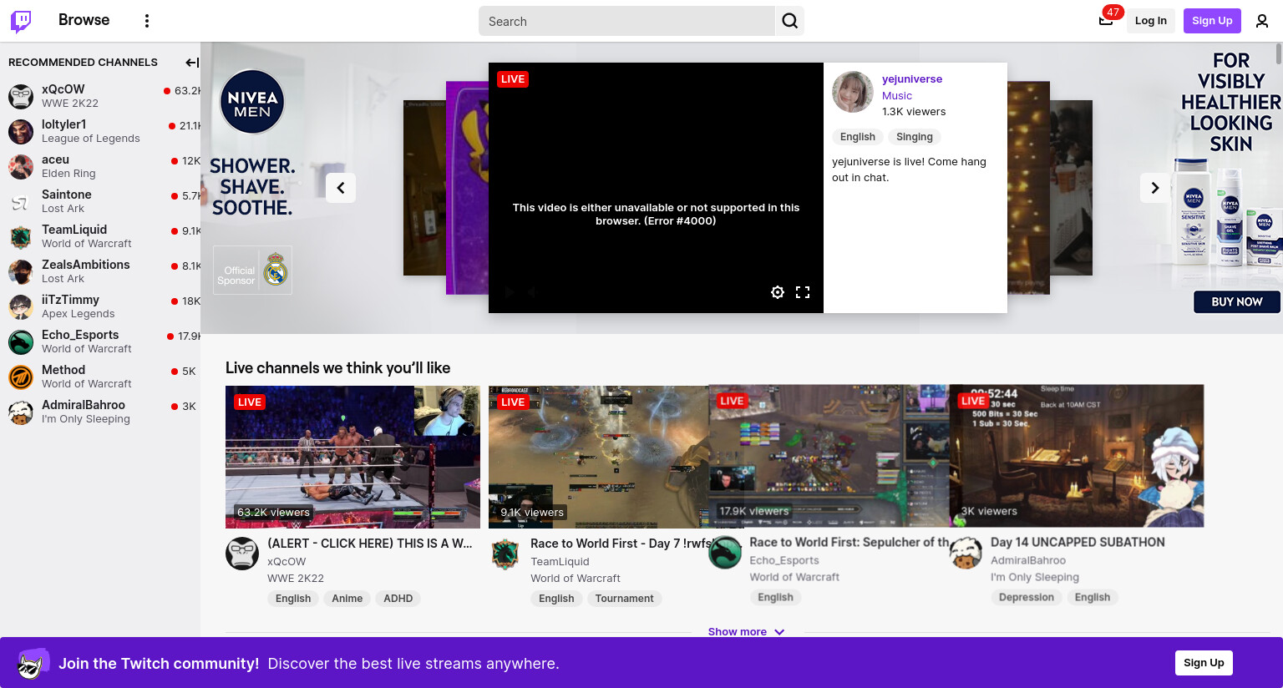1283x688 pixels.
Task: Open Echo_Esports stream thumbnail with 17.9K viewers
Action: click(829, 456)
